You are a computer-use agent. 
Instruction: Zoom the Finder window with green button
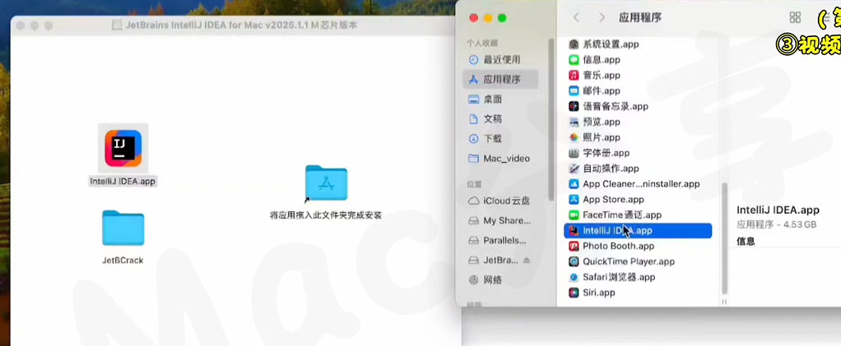[x=502, y=18]
